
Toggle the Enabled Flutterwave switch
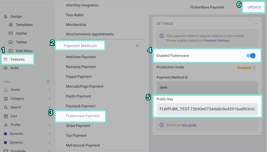pos(251,56)
